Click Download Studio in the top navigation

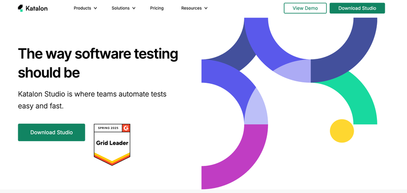click(x=357, y=8)
